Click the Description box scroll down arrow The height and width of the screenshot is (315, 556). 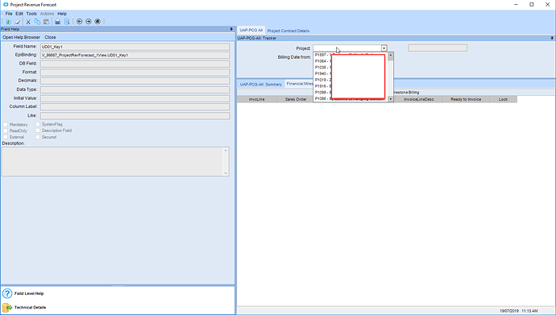click(226, 173)
